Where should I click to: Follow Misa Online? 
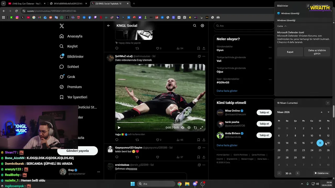[x=264, y=112]
